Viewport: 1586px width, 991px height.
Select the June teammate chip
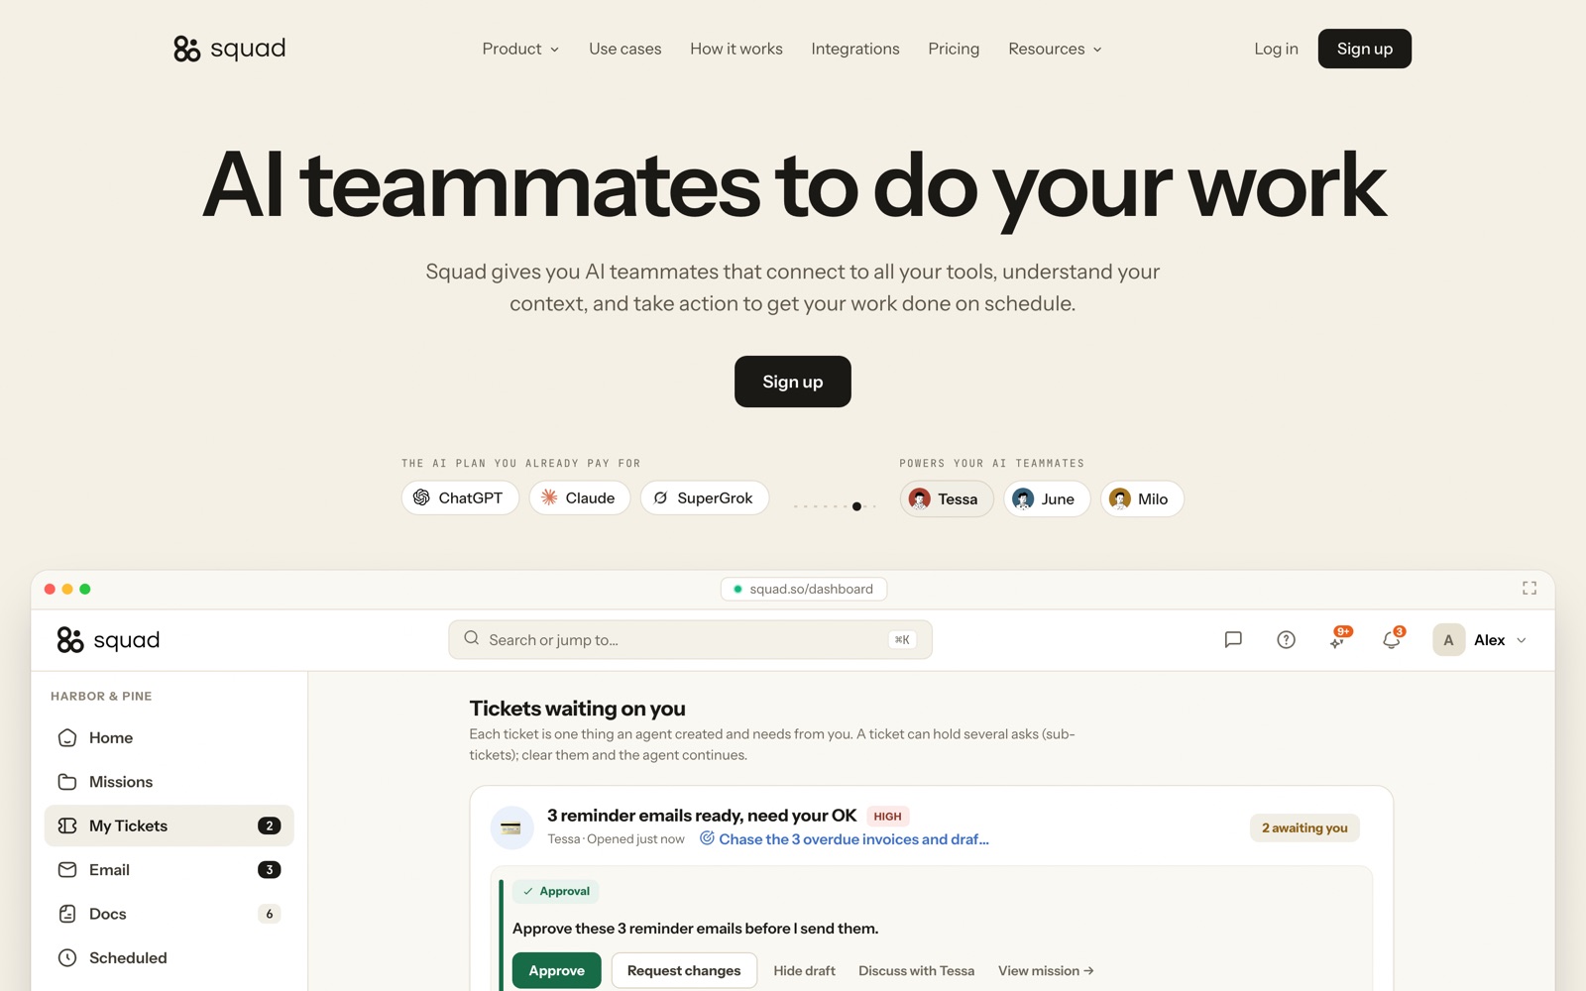[1047, 498]
